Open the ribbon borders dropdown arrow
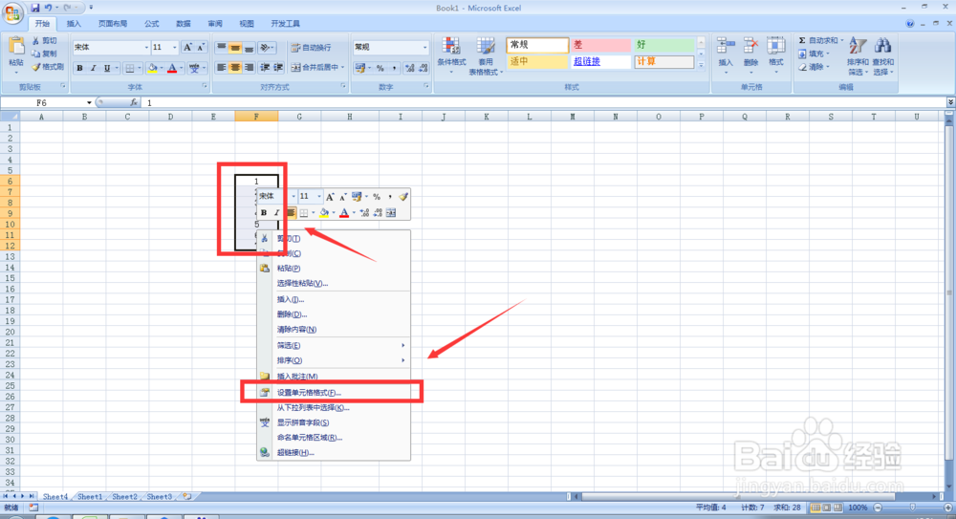Image resolution: width=956 pixels, height=519 pixels. (x=140, y=68)
